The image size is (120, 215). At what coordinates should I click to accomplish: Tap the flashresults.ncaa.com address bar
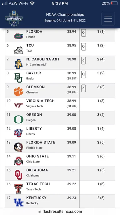[60, 211]
